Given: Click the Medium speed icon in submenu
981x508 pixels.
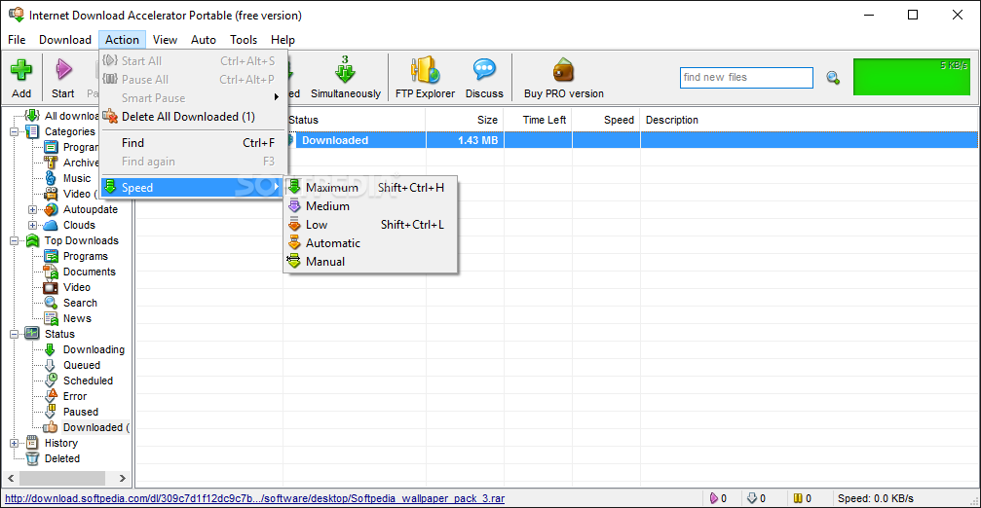Looking at the screenshot, I should click(294, 205).
